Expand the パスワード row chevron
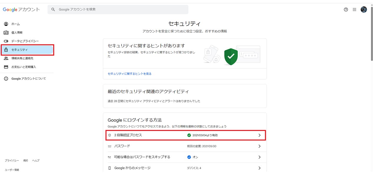 pos(260,146)
